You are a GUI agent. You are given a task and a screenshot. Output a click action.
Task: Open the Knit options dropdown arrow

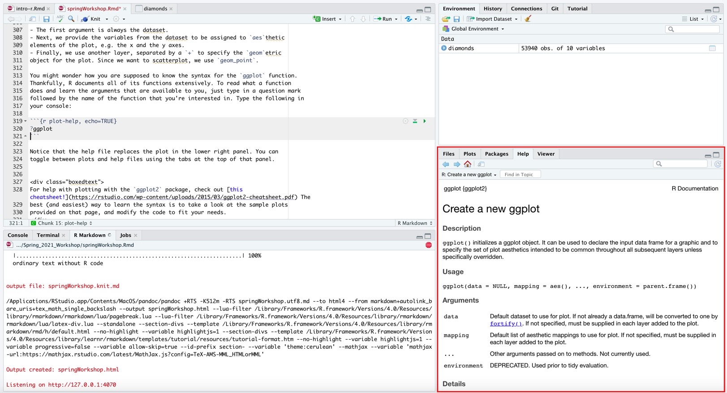tap(107, 19)
